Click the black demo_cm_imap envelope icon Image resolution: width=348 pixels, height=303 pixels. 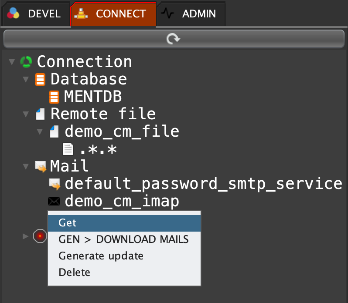click(x=54, y=201)
